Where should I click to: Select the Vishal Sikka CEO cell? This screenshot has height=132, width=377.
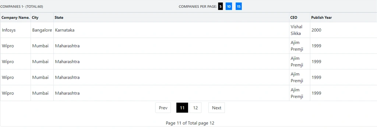(300, 30)
